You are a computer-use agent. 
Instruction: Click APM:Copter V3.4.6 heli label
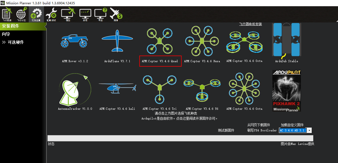[117, 109]
